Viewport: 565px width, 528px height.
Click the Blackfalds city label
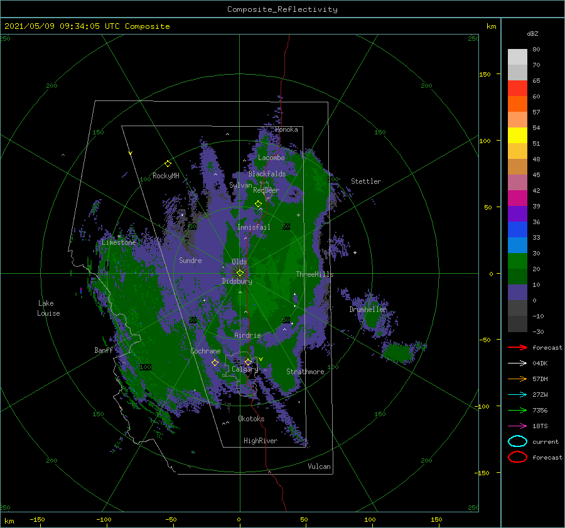(267, 174)
